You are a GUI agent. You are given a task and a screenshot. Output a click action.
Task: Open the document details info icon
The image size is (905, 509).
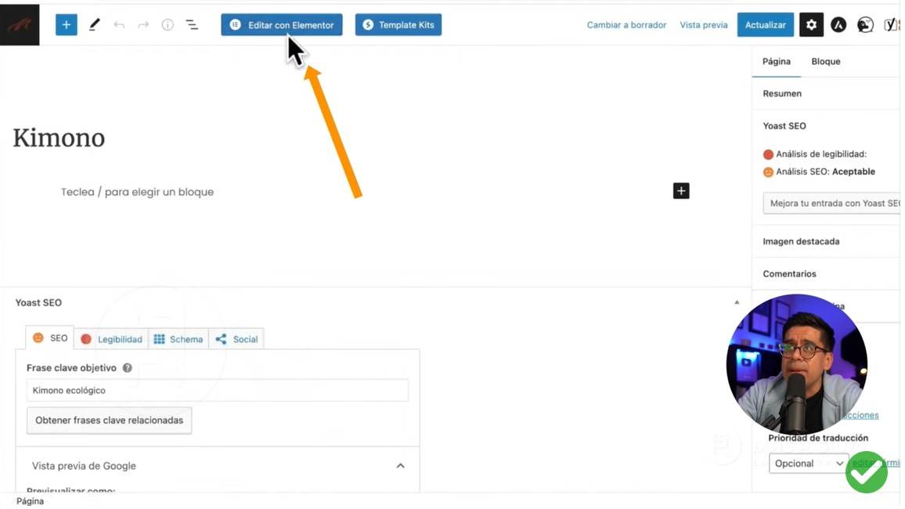click(x=168, y=25)
